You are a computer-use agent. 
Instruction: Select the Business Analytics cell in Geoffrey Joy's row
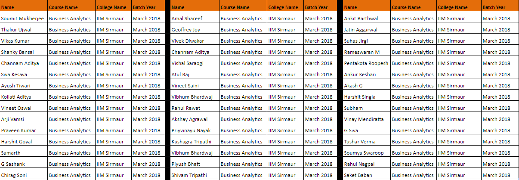pyautogui.click(x=242, y=30)
